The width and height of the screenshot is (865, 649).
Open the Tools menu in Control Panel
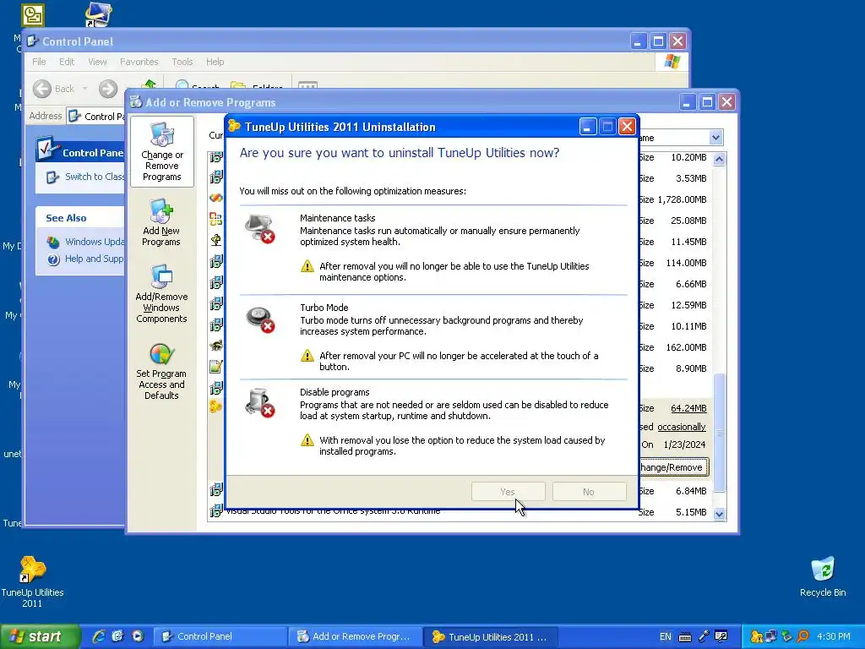tap(182, 62)
